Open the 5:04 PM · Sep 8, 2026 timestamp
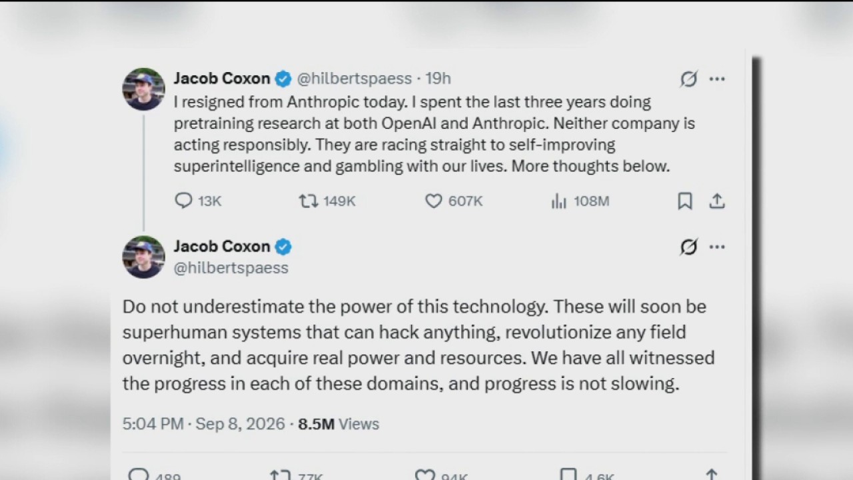853x480 pixels. coord(203,424)
